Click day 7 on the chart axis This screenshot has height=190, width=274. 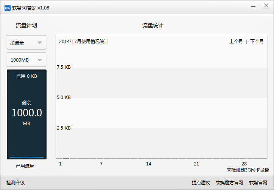[x=101, y=164]
